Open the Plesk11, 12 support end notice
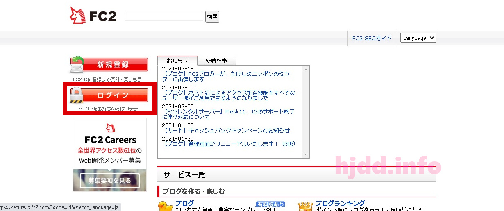The image size is (504, 211). (x=228, y=114)
